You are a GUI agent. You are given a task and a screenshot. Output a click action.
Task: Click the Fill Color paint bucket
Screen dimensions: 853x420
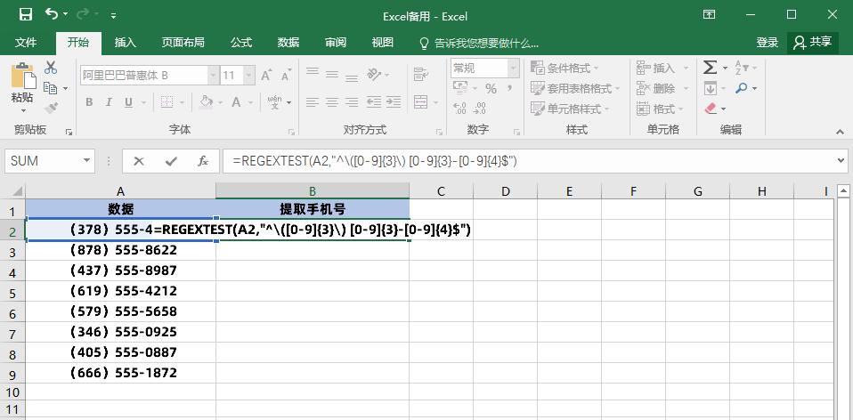pyautogui.click(x=207, y=102)
